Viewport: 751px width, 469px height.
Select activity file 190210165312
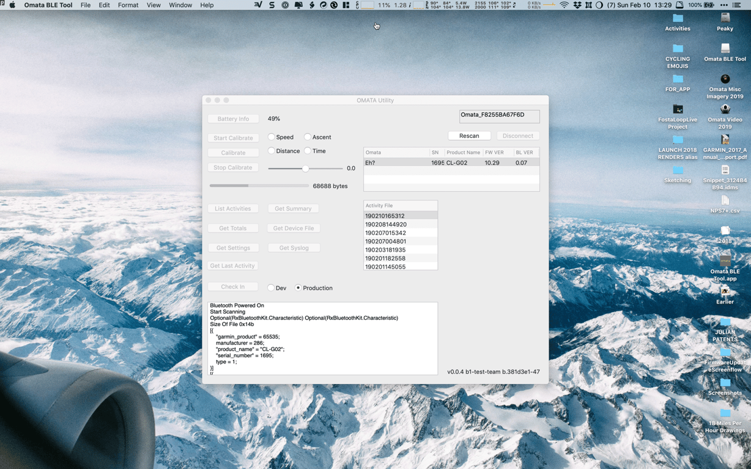(401, 216)
